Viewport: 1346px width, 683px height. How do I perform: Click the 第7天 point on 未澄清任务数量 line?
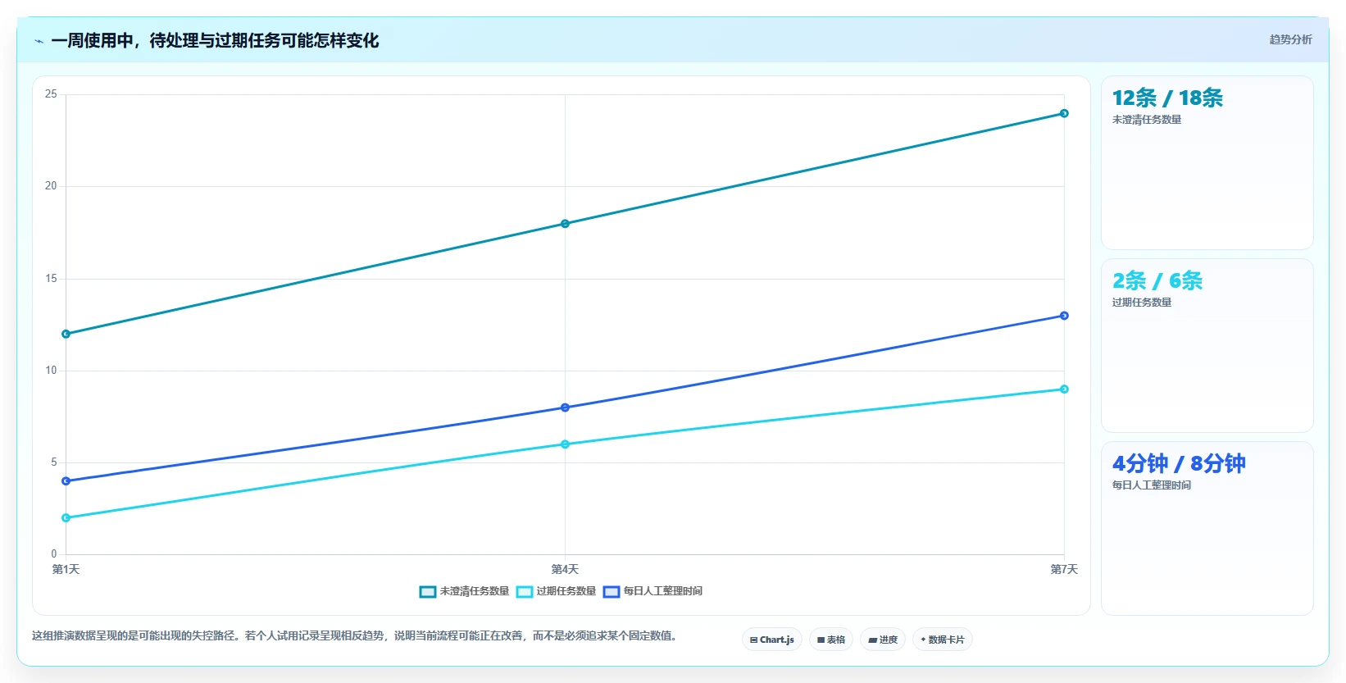point(1064,113)
